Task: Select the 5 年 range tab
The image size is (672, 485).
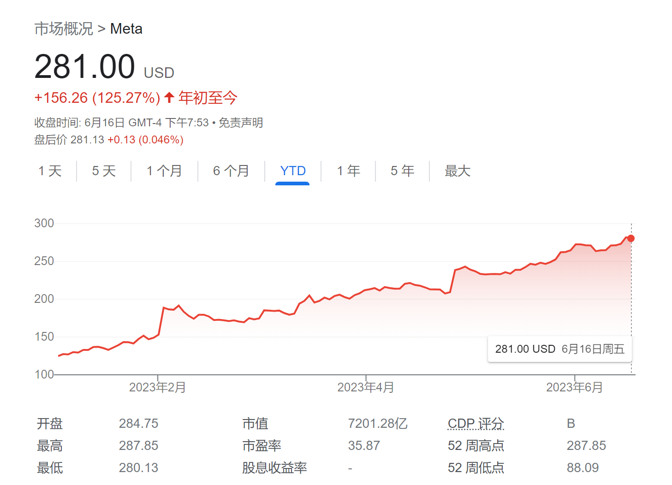Action: [402, 171]
